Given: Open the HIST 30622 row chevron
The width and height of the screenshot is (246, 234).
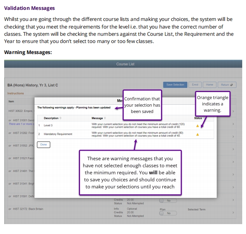Looking at the screenshot, I should pyautogui.click(x=233, y=111).
